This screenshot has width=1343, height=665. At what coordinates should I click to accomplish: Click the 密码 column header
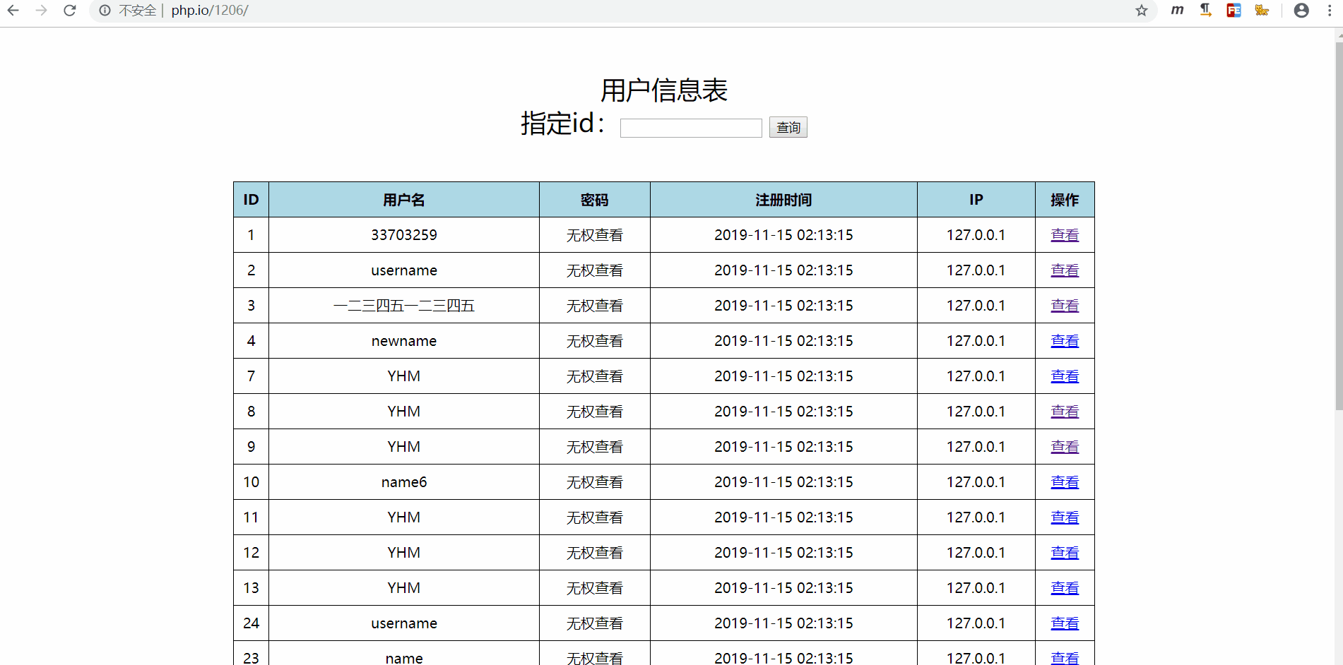(595, 200)
